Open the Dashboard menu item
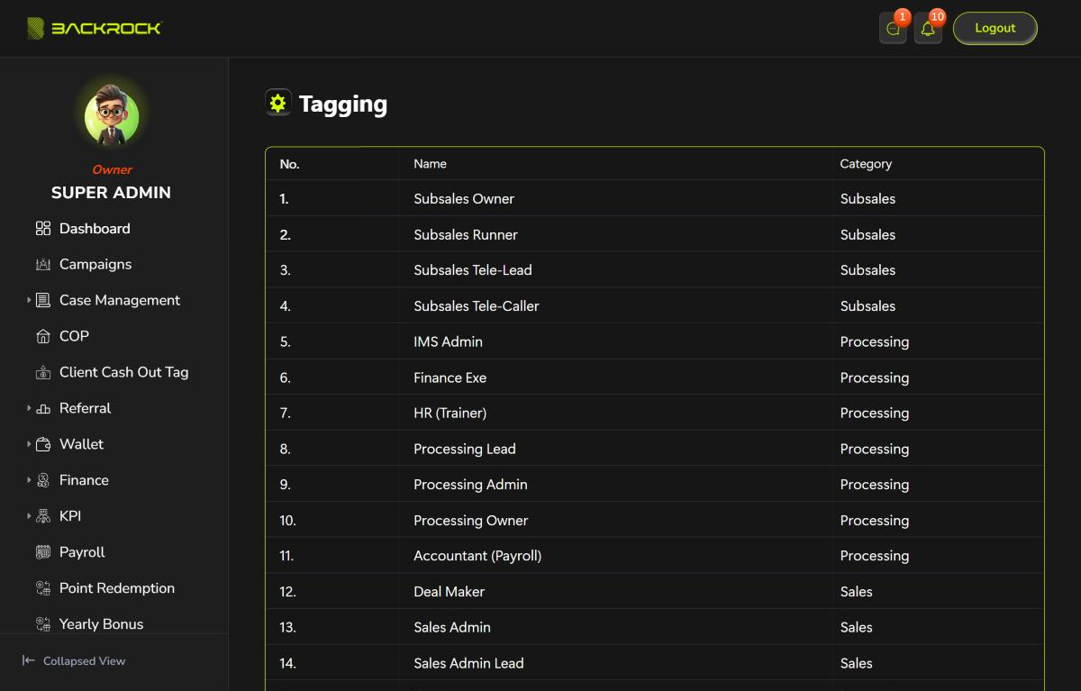This screenshot has height=691, width=1081. pyautogui.click(x=95, y=229)
